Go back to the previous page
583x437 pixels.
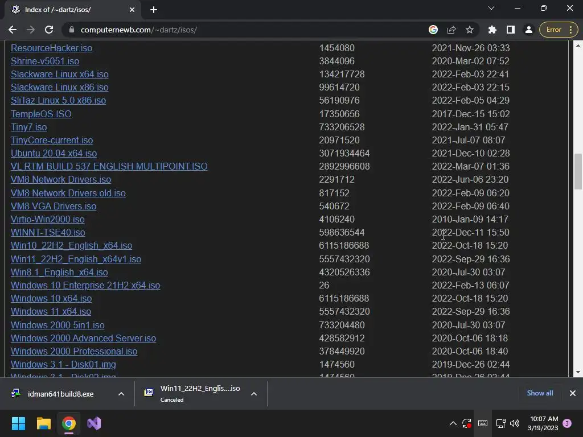coord(13,30)
